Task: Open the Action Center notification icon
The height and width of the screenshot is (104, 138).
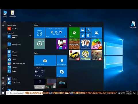Action: 135,93
